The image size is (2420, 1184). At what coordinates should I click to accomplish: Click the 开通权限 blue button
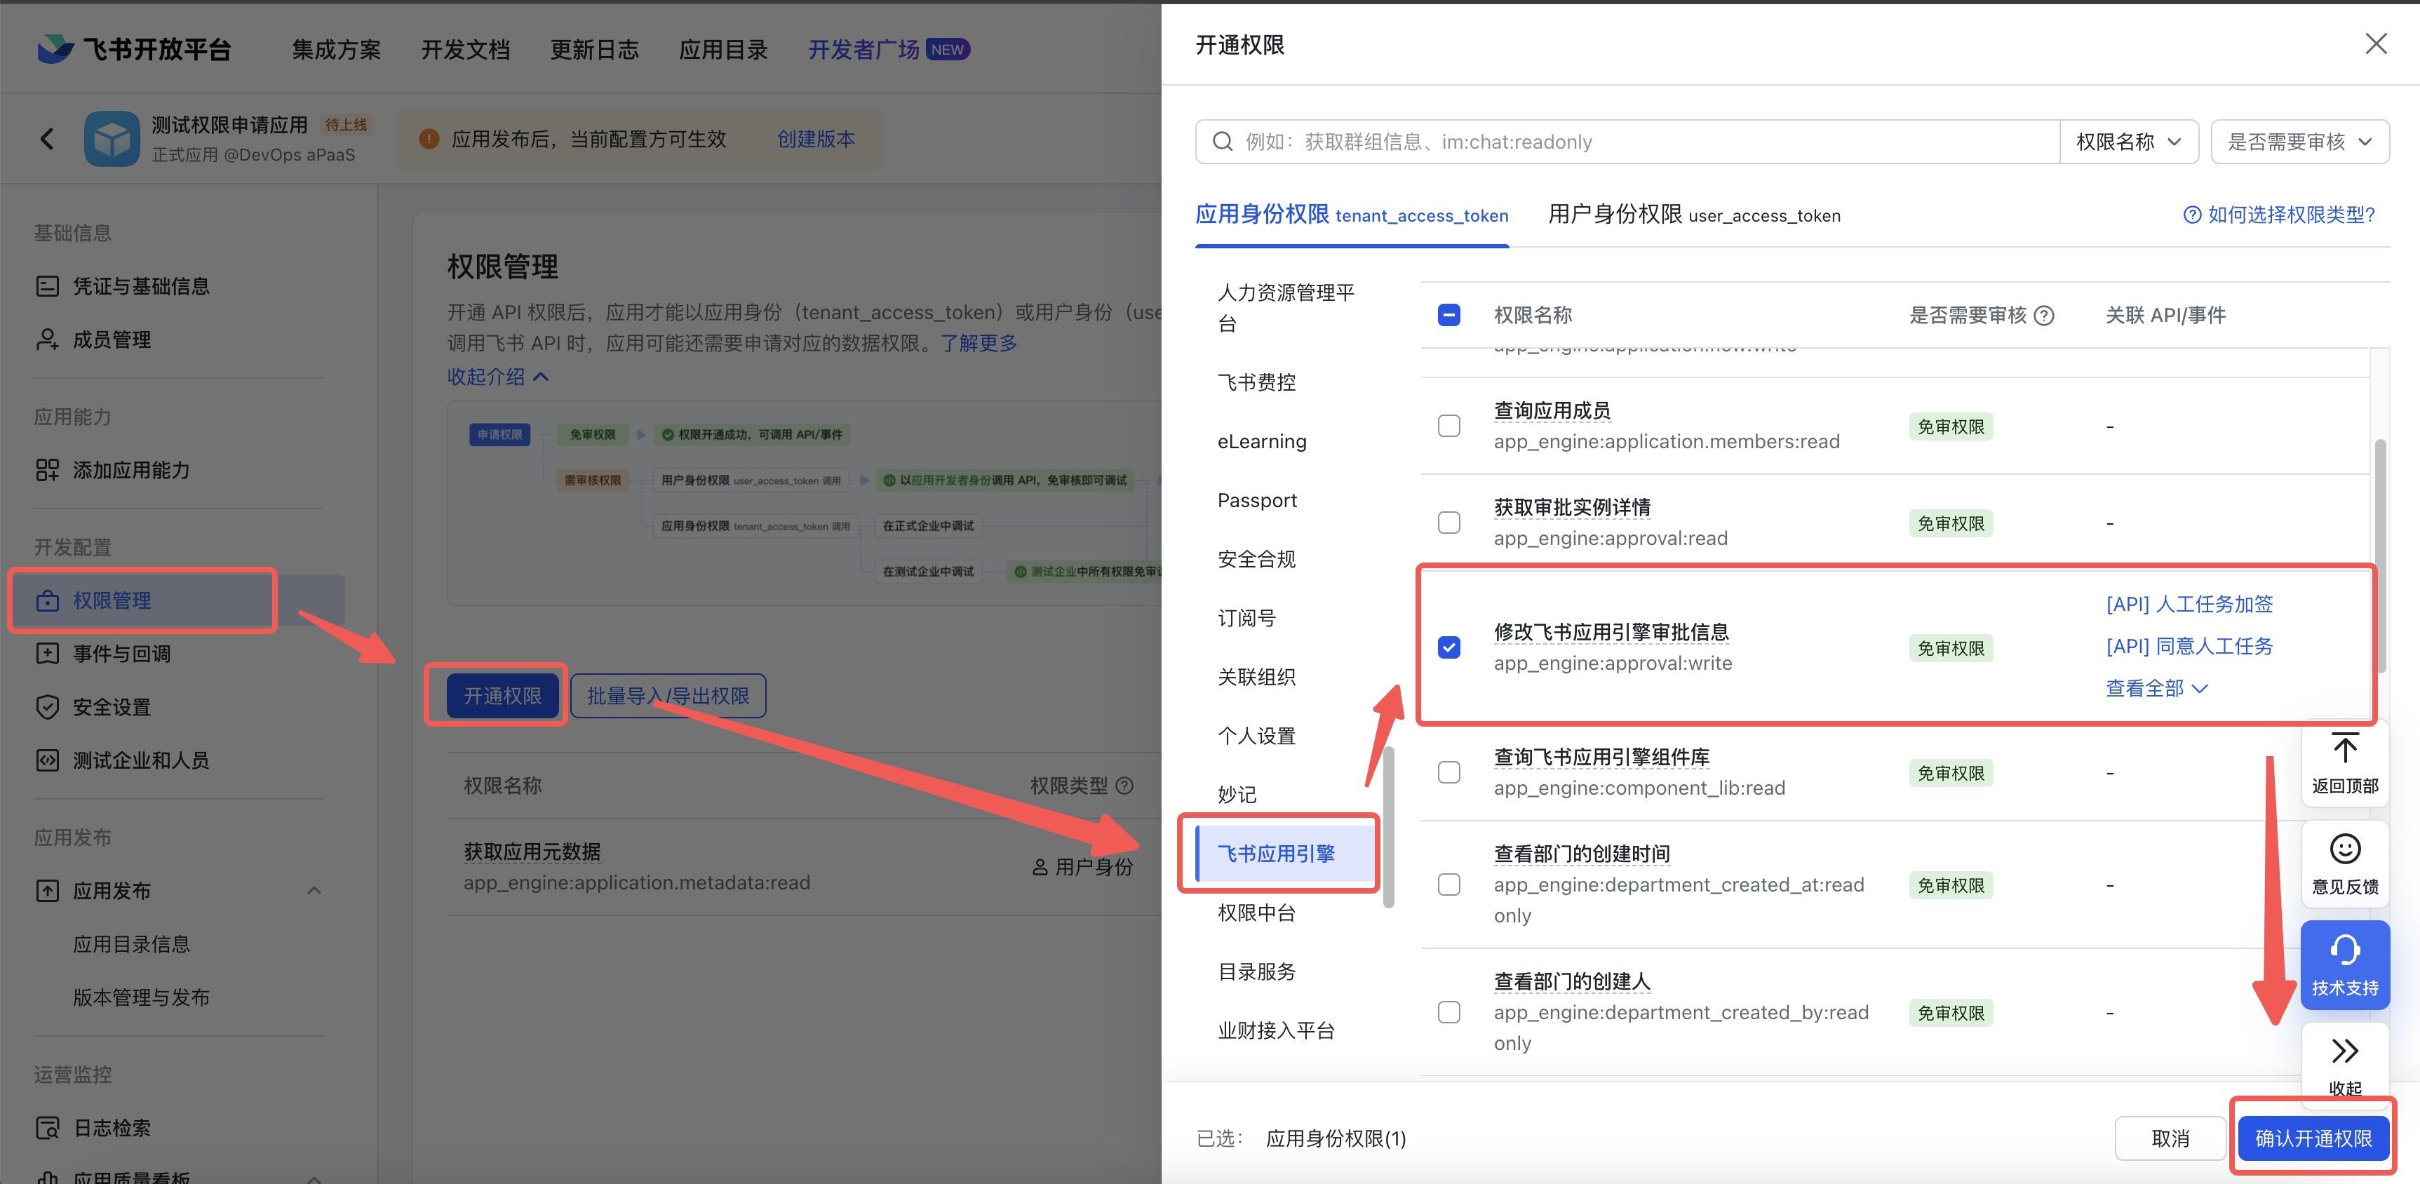tap(503, 695)
